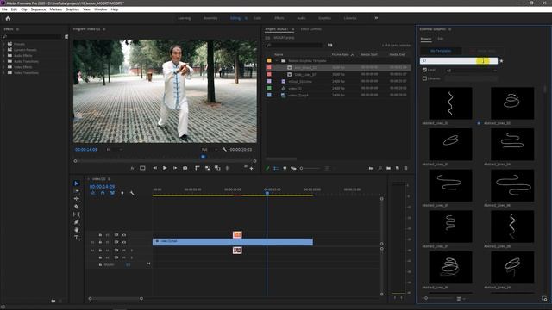
Task: Expand the Video Effects folder
Action: (4, 67)
